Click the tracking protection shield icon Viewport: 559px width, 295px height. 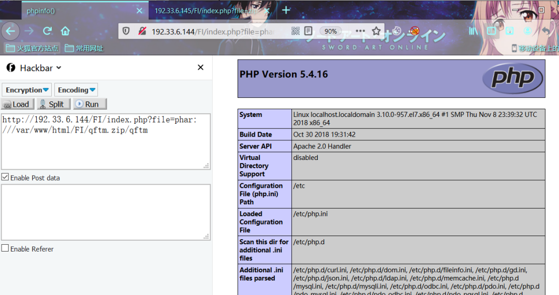click(x=126, y=31)
